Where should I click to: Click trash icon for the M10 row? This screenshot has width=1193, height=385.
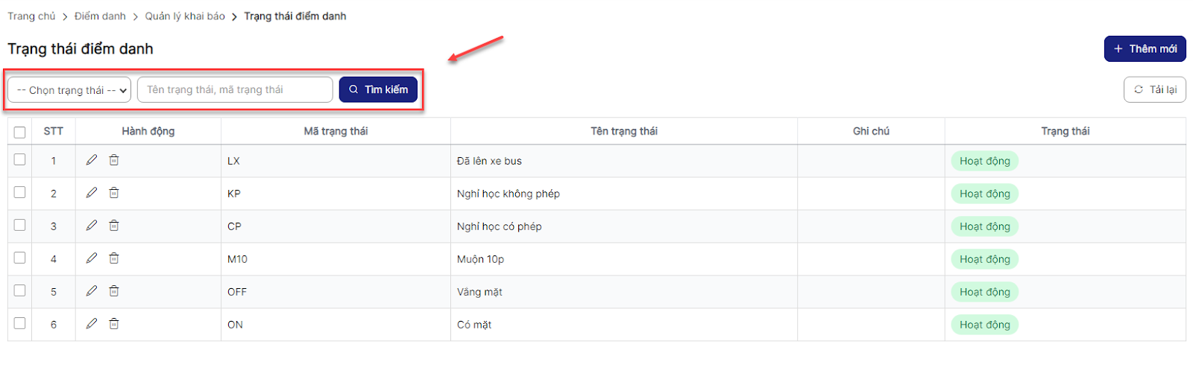coord(114,258)
